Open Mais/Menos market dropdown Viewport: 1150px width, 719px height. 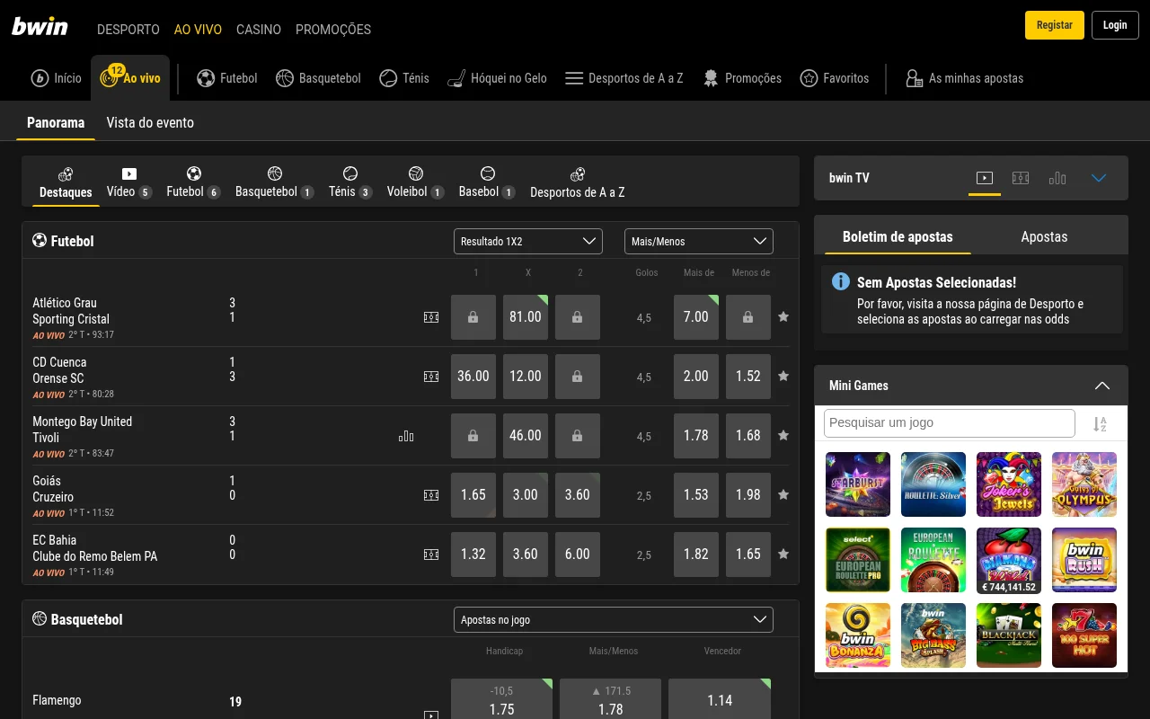point(699,242)
